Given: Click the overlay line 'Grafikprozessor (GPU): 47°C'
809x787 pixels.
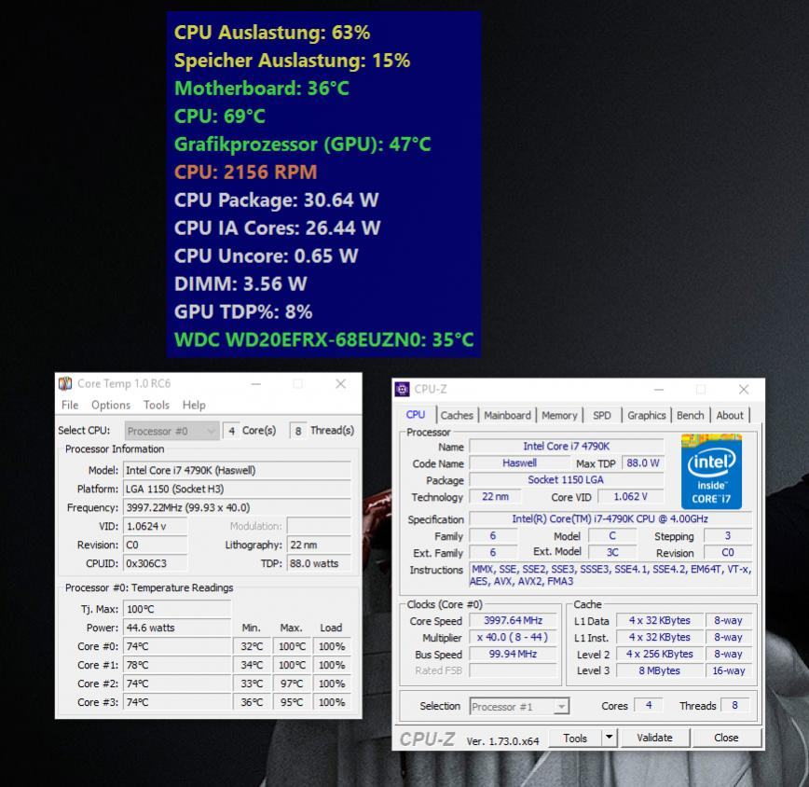Looking at the screenshot, I should (302, 144).
